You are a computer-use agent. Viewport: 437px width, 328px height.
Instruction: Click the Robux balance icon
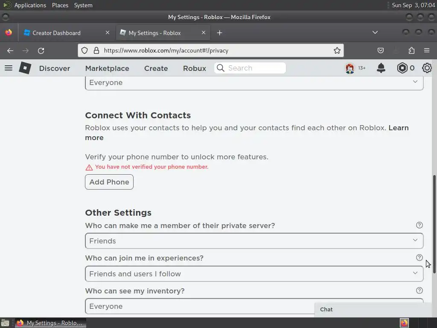[x=402, y=68]
